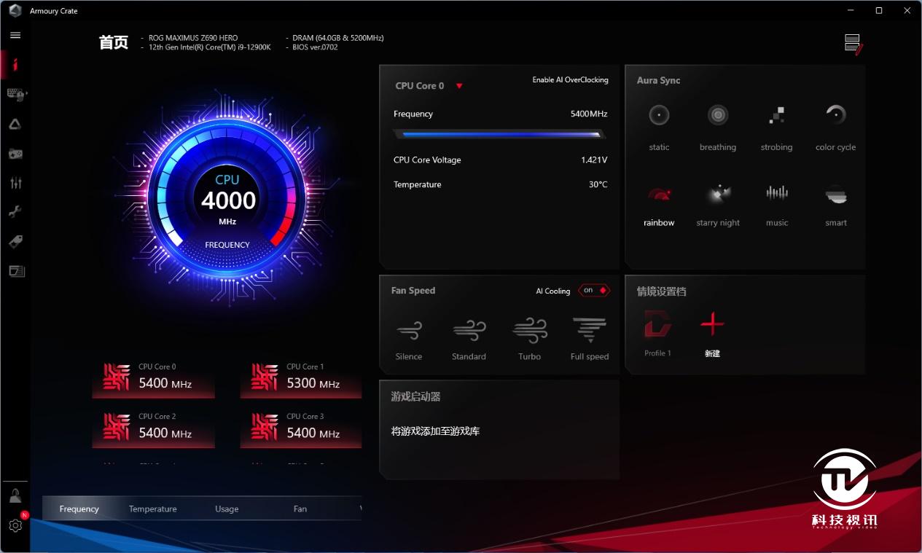Click the Fan Speed panel title
Image resolution: width=922 pixels, height=553 pixels.
[x=413, y=291]
